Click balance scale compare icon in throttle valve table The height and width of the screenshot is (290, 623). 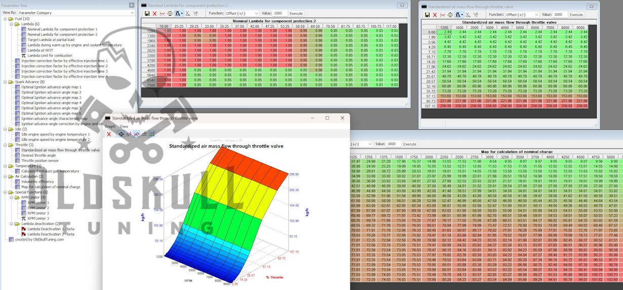pos(450,15)
